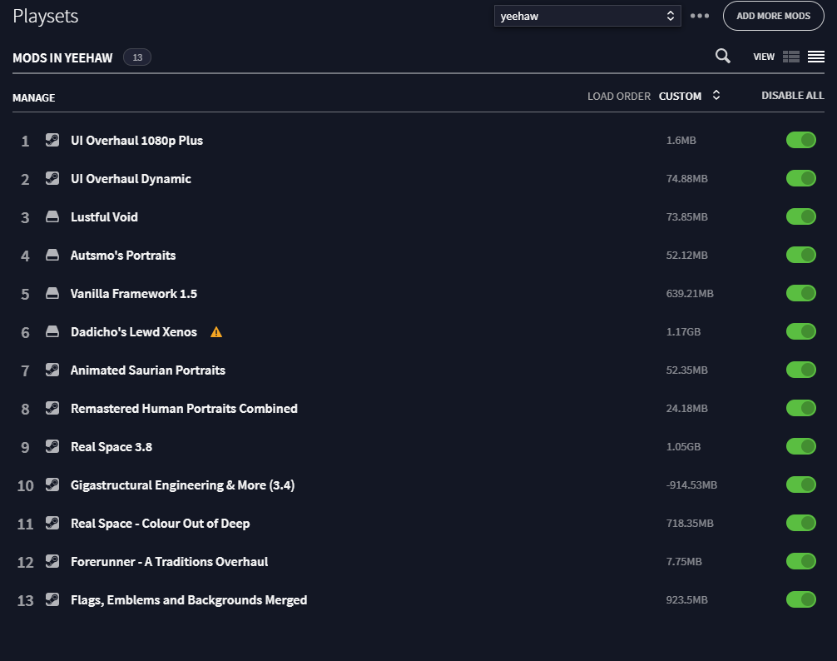
Task: Click Steam icon beside Real Space - Colour Out of Deep
Action: (x=52, y=524)
